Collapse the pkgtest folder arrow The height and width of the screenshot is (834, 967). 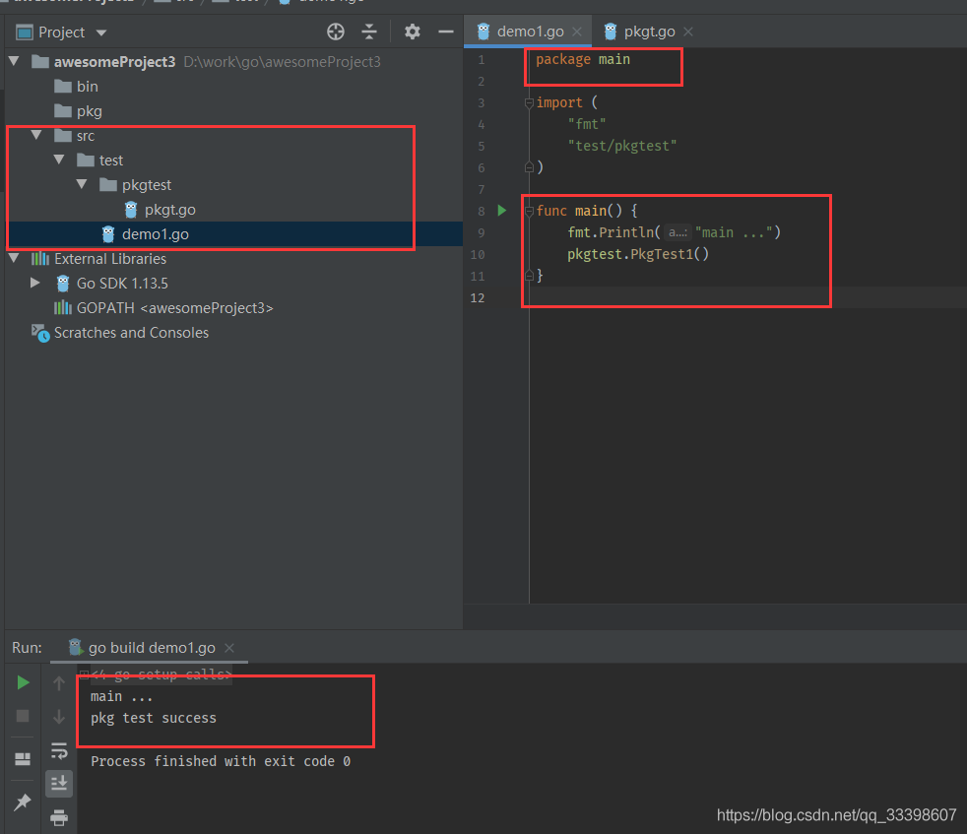[83, 185]
